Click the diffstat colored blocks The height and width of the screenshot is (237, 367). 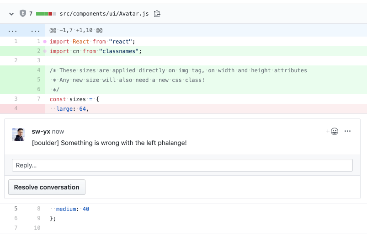tap(46, 14)
